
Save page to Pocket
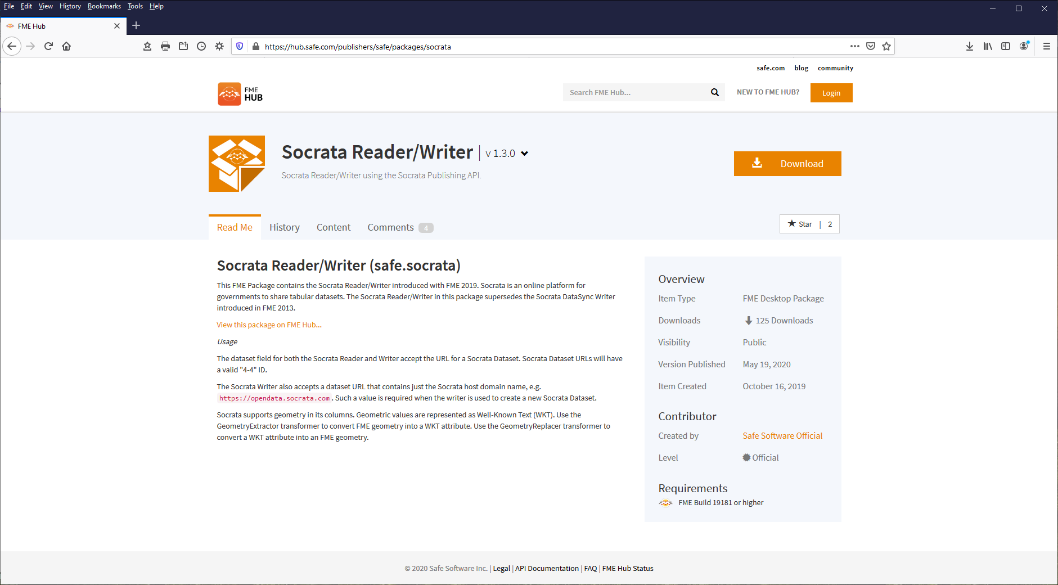[871, 46]
